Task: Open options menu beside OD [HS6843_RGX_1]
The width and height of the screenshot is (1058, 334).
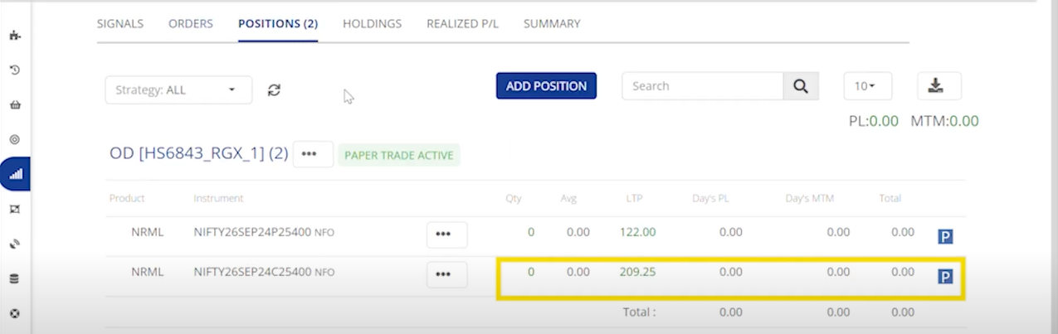Action: point(312,154)
